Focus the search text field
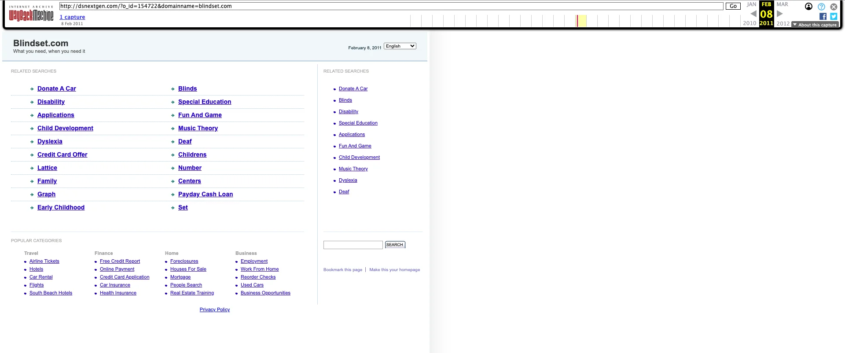This screenshot has width=845, height=353. 353,245
